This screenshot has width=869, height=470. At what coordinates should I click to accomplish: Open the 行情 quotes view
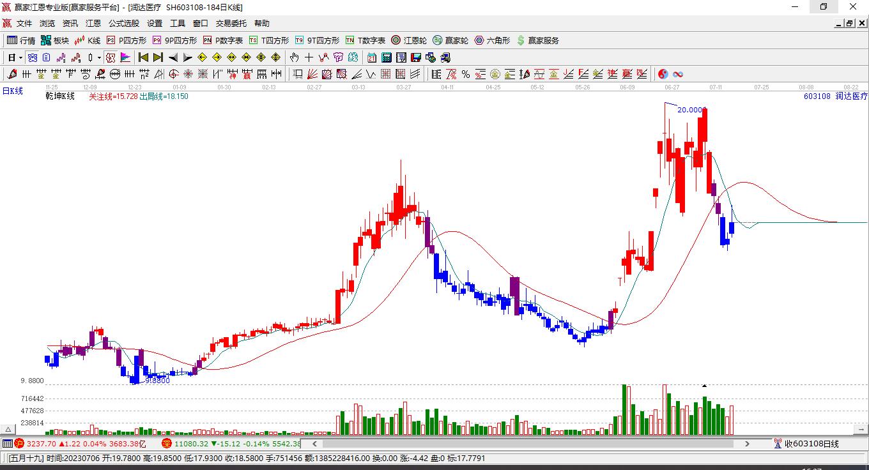[x=21, y=40]
